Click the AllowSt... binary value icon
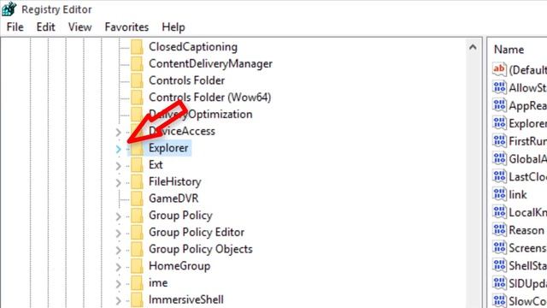The width and height of the screenshot is (547, 308). click(499, 87)
